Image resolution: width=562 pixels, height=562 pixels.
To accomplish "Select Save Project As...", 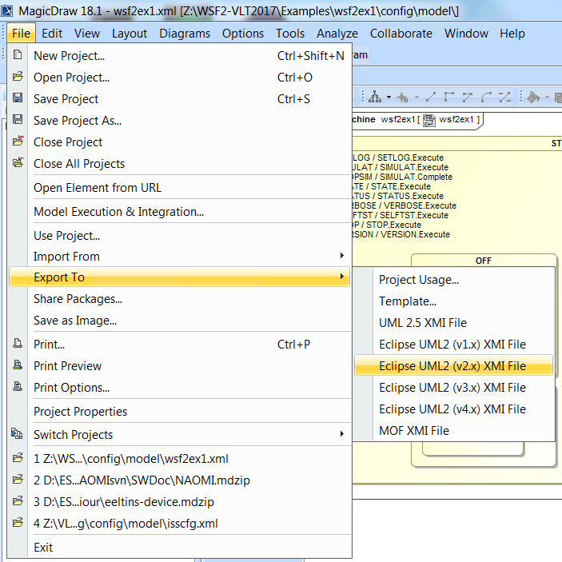I will coord(78,120).
